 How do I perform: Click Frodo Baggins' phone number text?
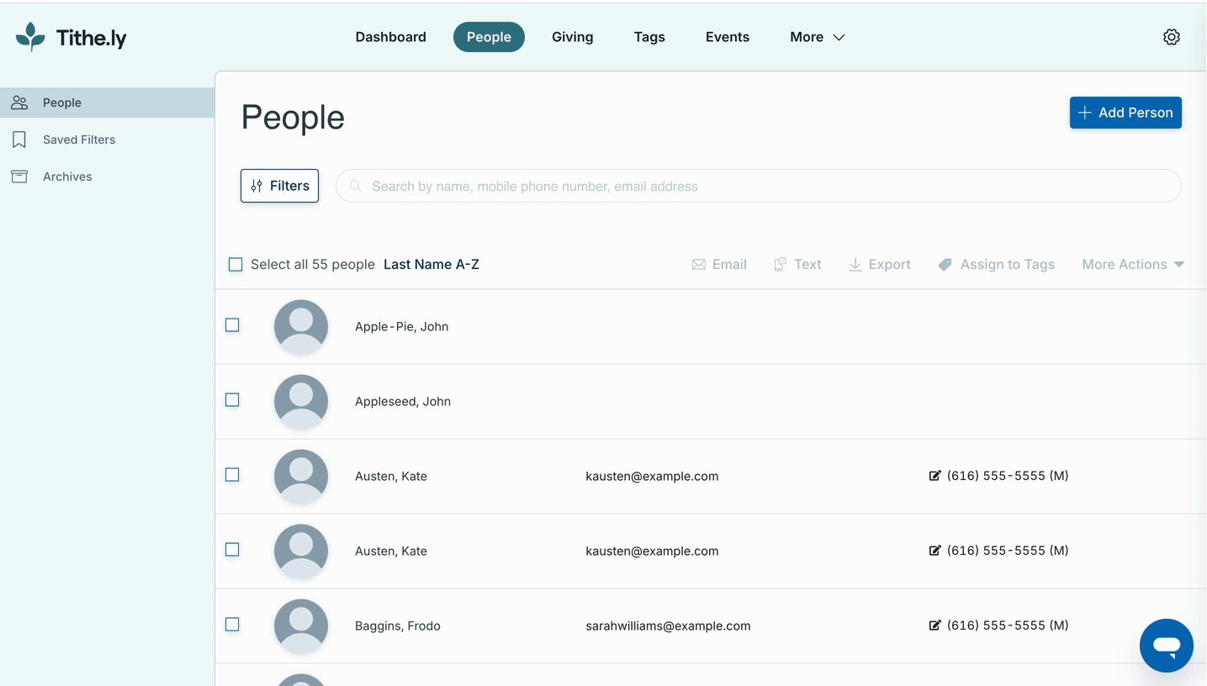[x=1008, y=625]
